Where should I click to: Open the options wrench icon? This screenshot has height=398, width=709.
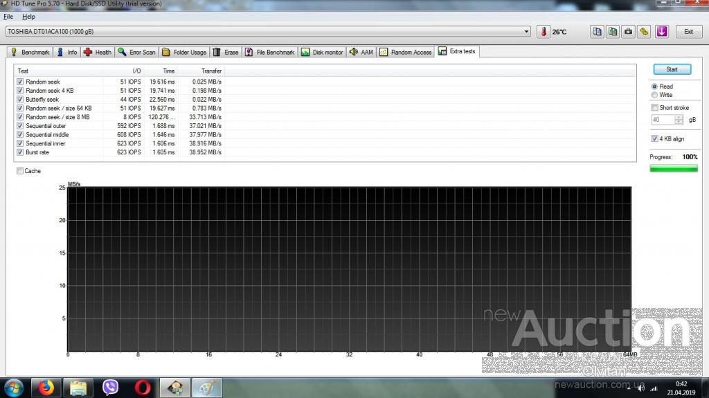[x=644, y=32]
